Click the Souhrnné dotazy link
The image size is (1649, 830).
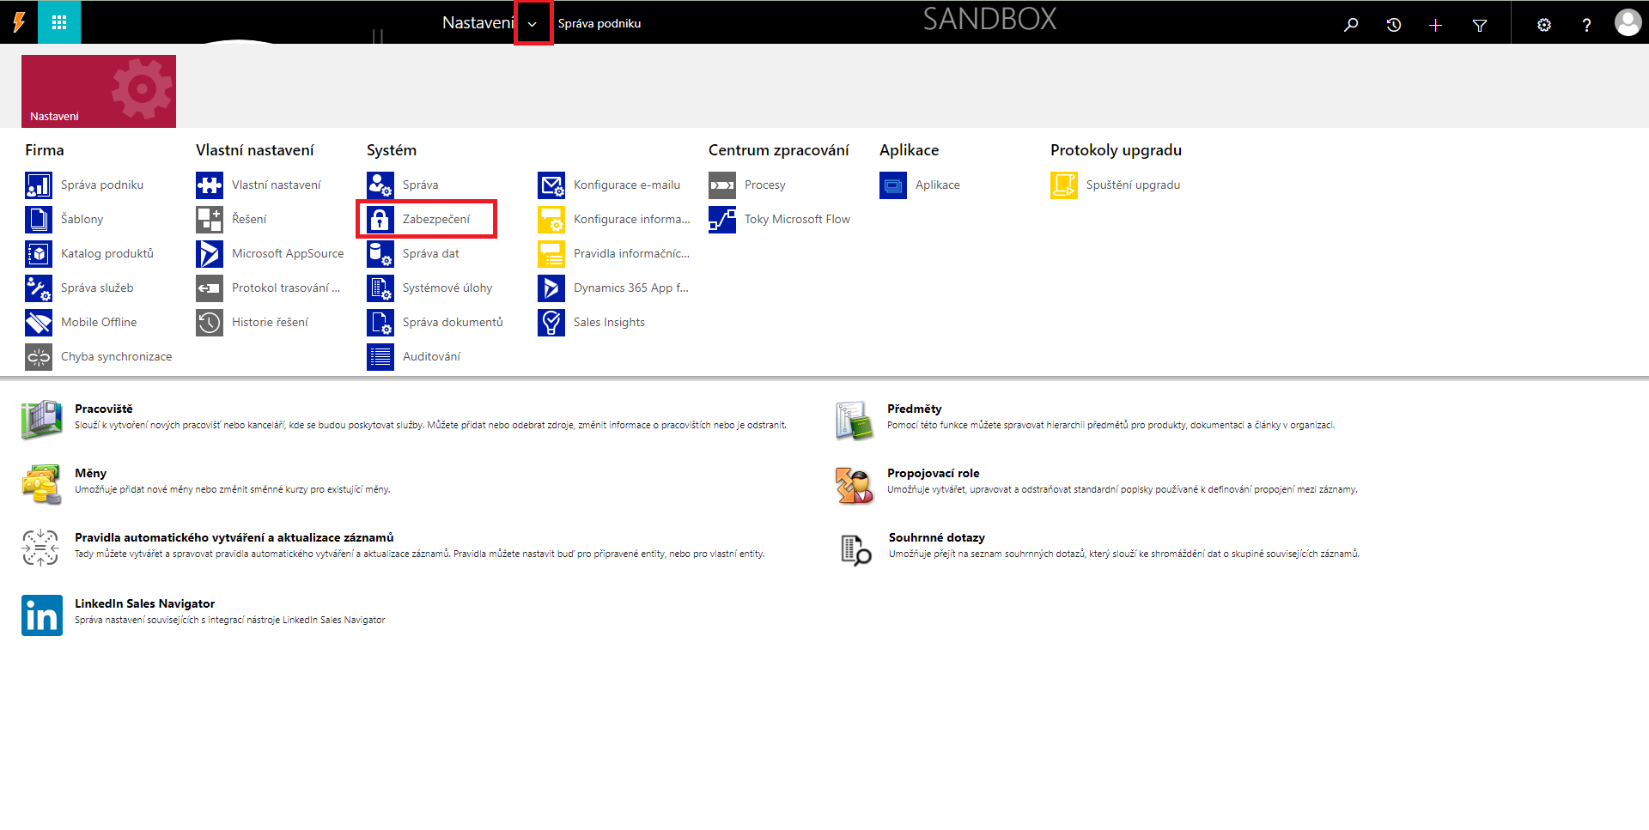point(936,538)
